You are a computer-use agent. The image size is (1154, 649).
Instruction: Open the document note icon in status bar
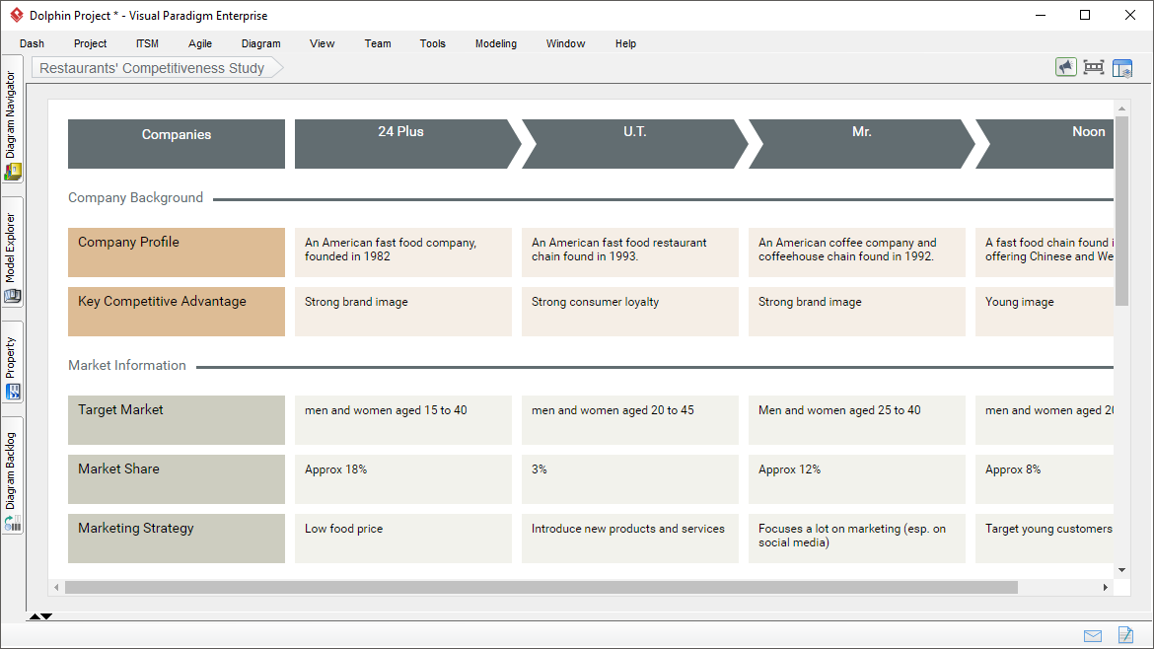tap(1125, 634)
